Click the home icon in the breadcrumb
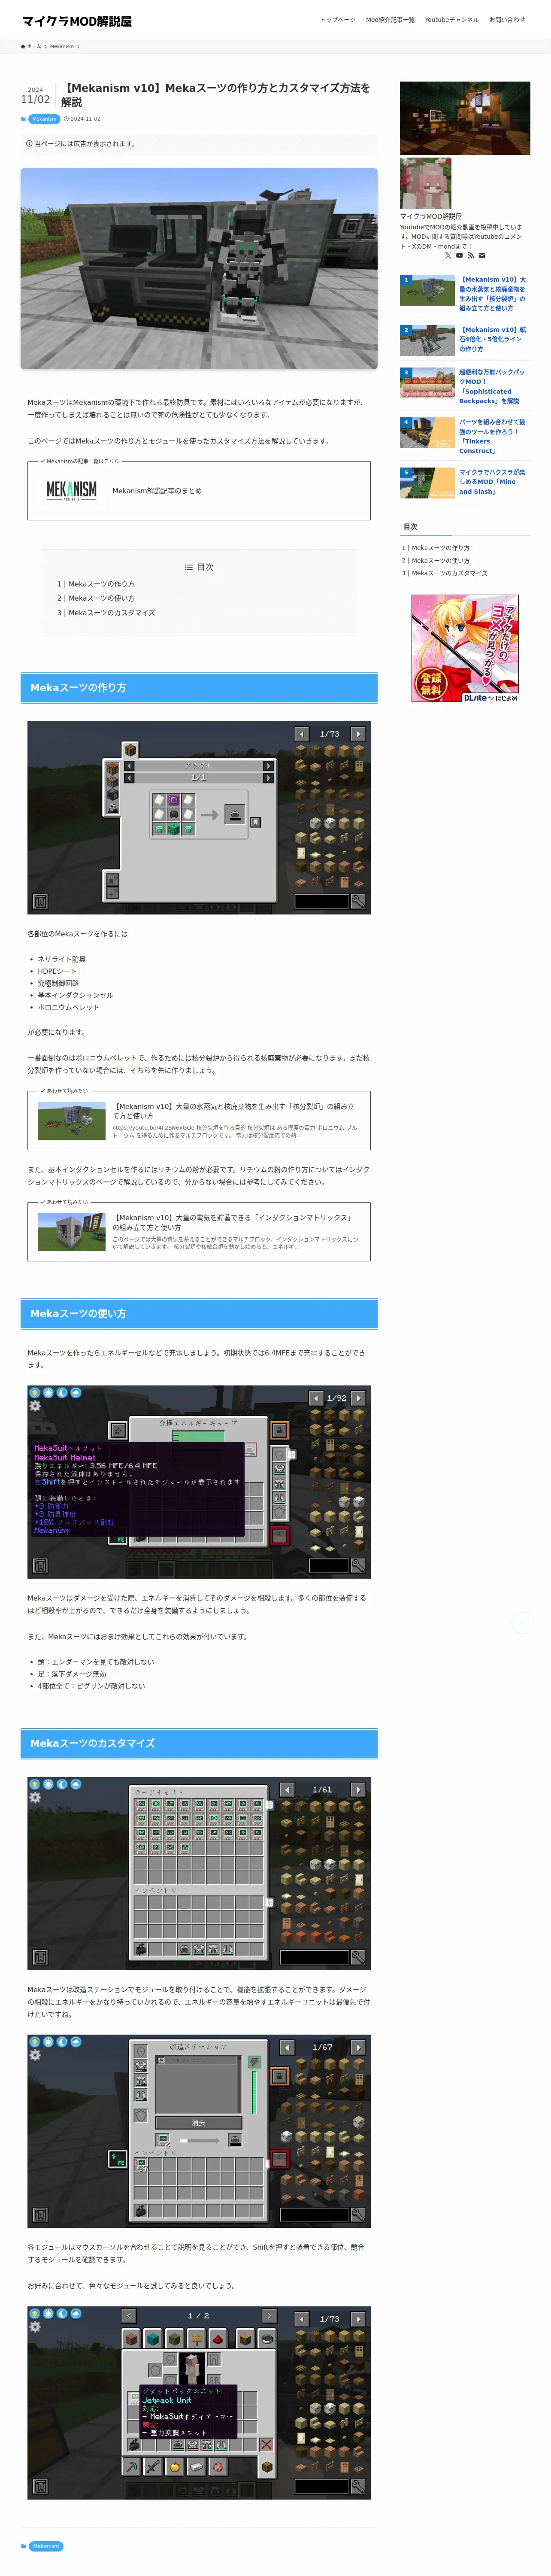The height and width of the screenshot is (2576, 551). point(23,46)
